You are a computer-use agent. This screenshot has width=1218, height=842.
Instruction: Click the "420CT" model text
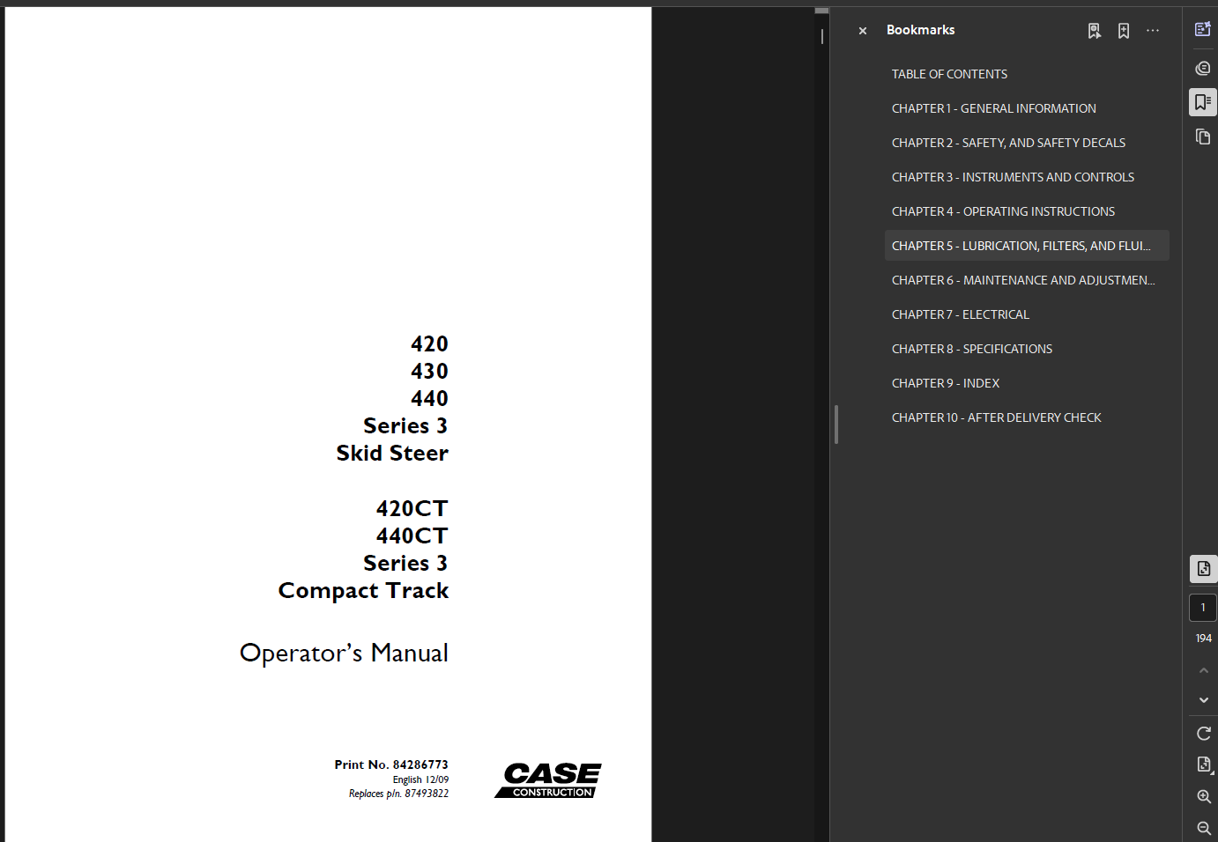pos(412,508)
